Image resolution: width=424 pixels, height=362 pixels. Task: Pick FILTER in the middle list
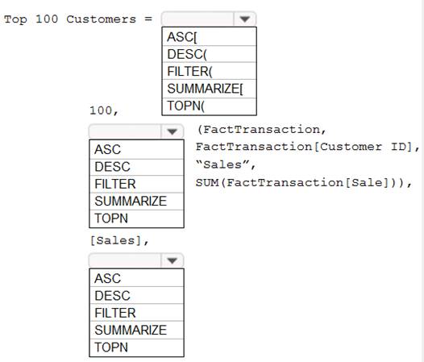pos(136,185)
